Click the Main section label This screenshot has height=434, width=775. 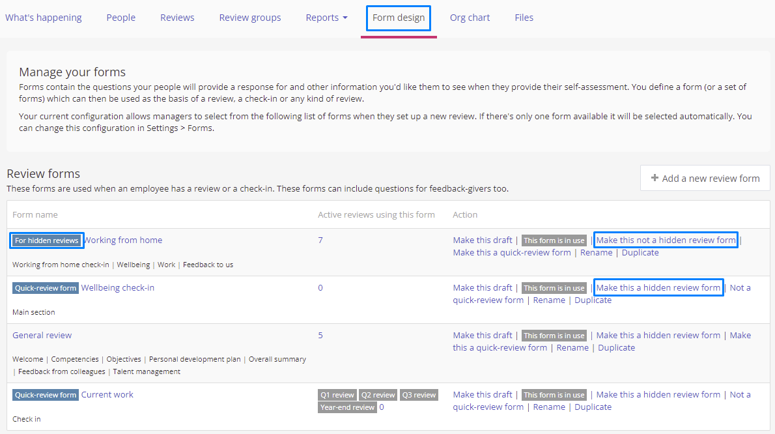click(34, 312)
